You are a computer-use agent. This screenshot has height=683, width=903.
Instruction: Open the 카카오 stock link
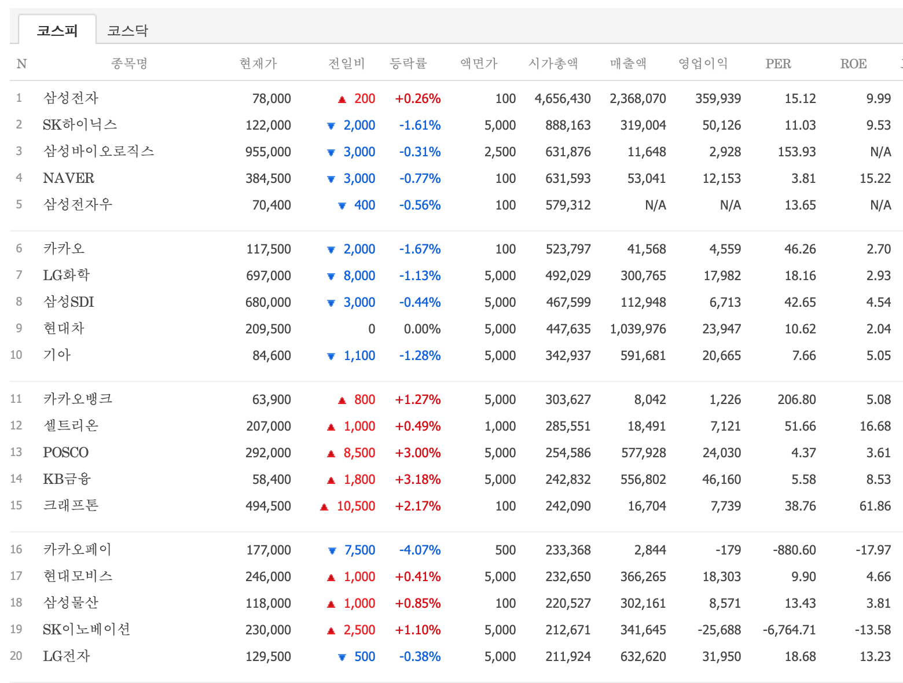64,249
